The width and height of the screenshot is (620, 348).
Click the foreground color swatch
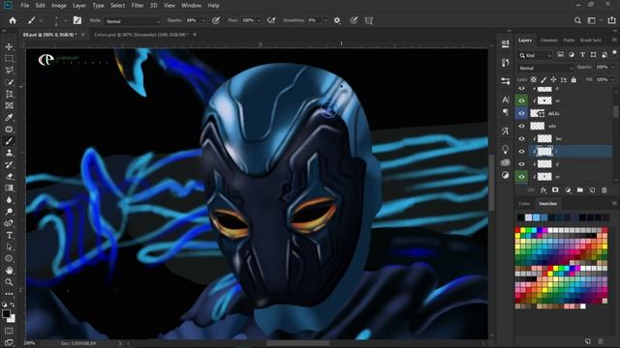[6, 314]
